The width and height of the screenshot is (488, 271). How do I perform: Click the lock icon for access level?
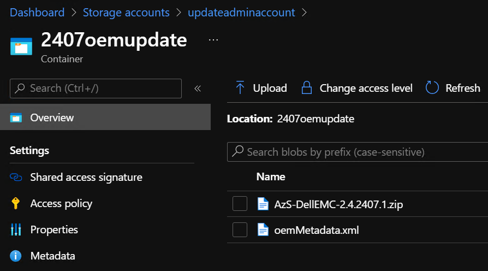pyautogui.click(x=307, y=88)
